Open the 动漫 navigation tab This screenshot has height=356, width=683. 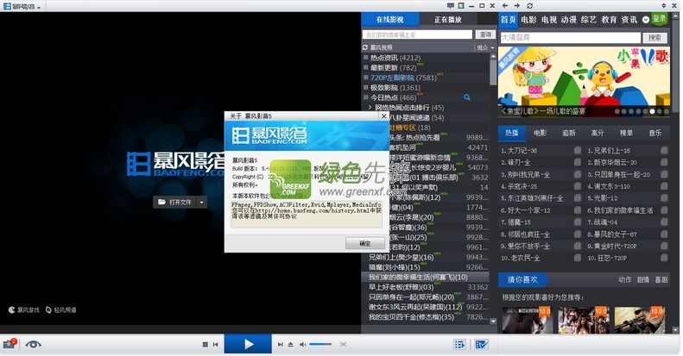tap(568, 20)
